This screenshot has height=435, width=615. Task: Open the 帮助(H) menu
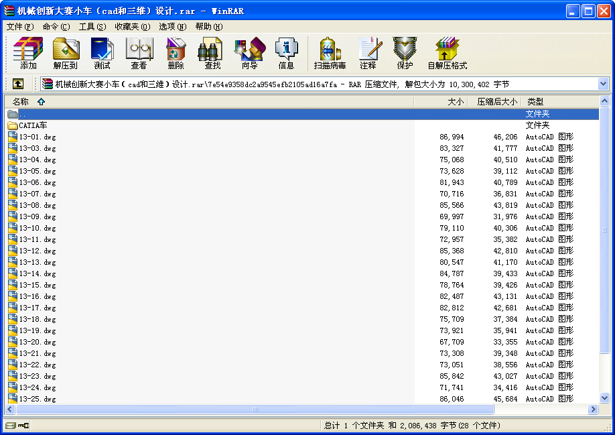click(x=209, y=27)
